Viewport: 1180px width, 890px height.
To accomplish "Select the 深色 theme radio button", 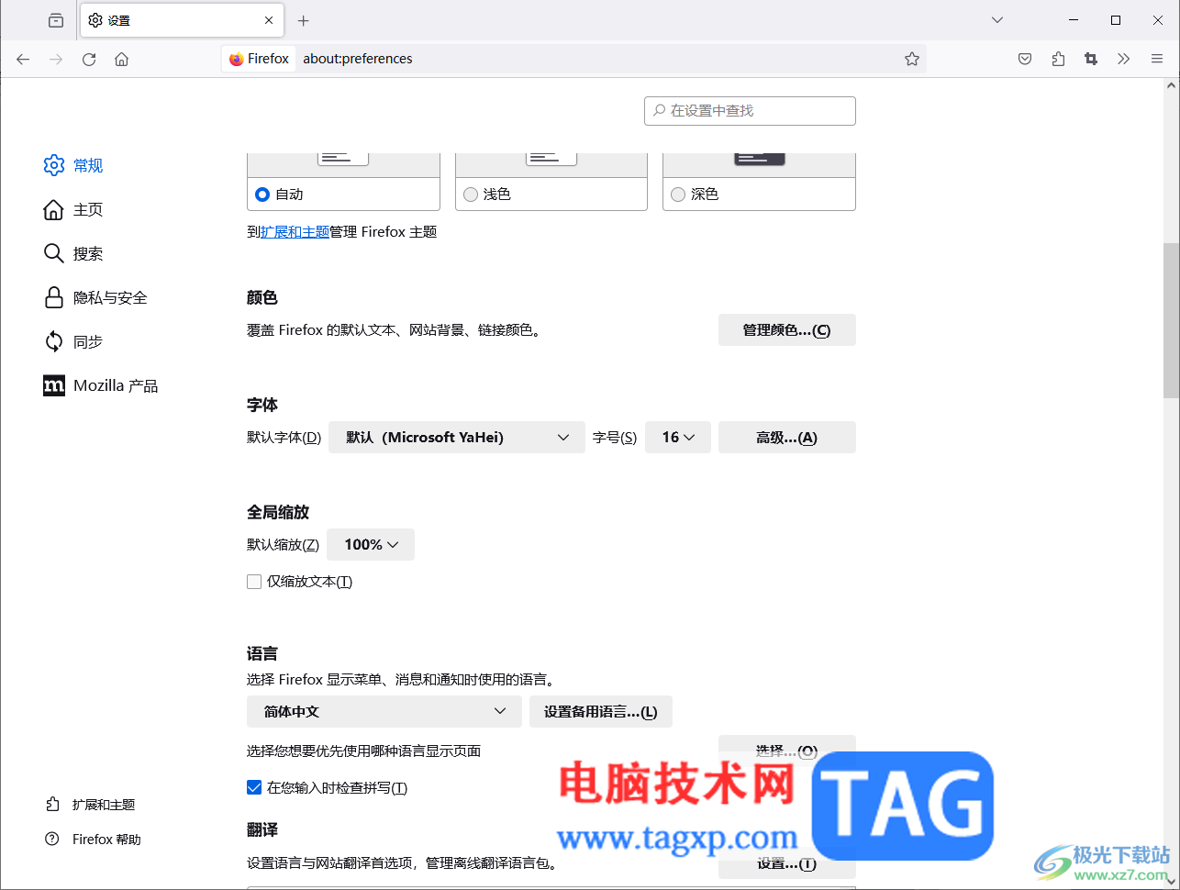I will [x=678, y=195].
